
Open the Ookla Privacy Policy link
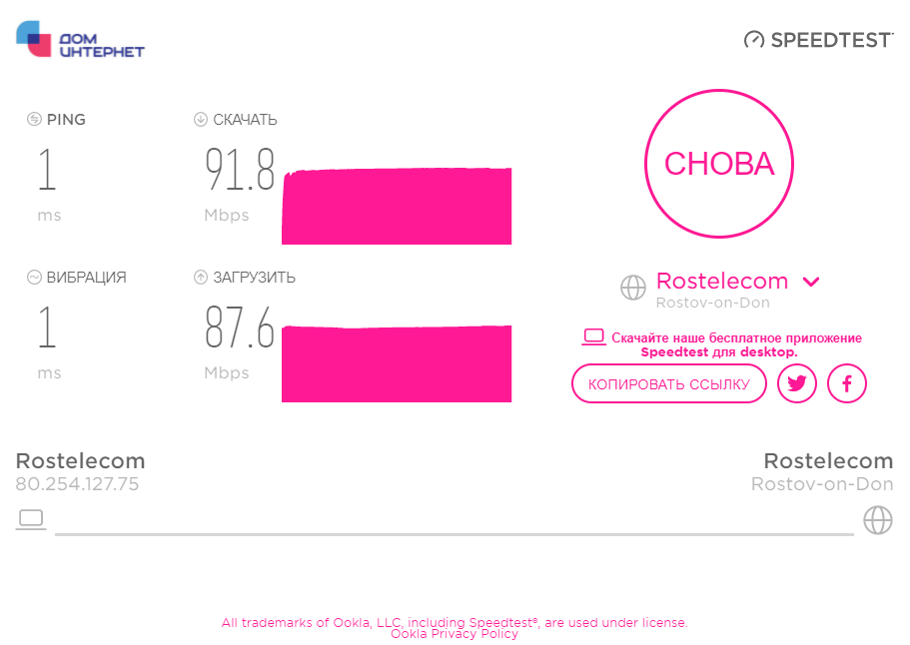click(455, 634)
